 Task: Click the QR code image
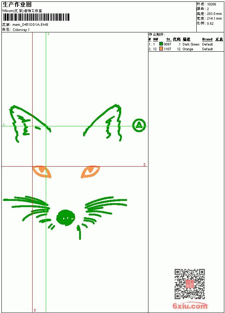point(190,284)
